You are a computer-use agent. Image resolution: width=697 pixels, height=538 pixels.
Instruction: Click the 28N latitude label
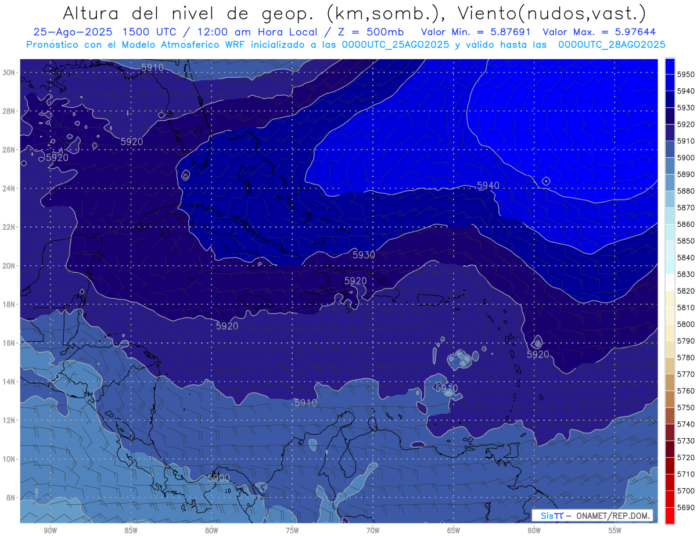click(x=9, y=111)
